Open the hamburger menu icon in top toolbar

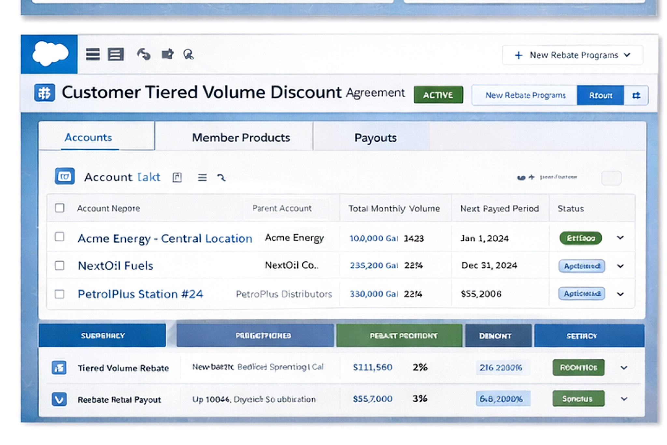click(92, 54)
